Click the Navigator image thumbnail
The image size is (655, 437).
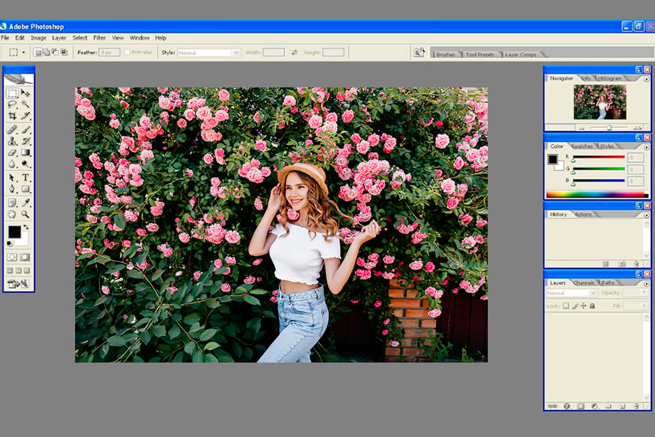pyautogui.click(x=600, y=102)
